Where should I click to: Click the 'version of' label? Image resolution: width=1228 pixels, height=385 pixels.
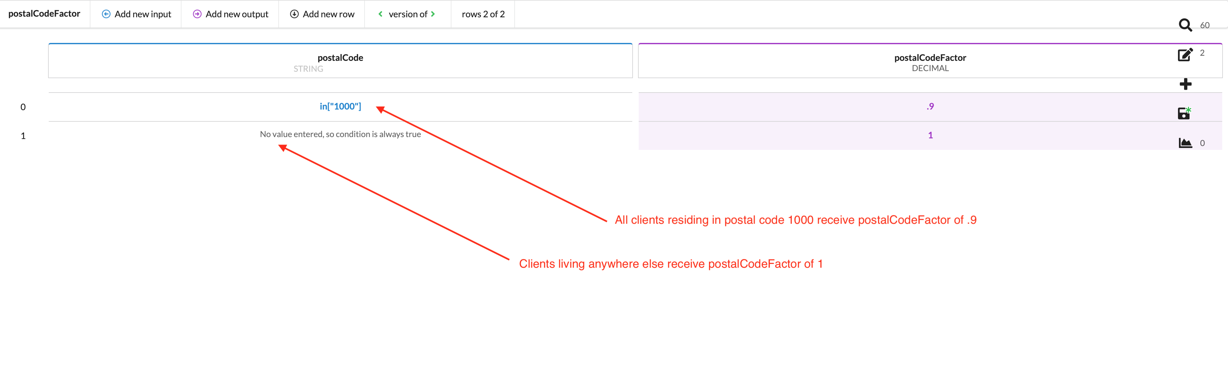click(x=408, y=14)
